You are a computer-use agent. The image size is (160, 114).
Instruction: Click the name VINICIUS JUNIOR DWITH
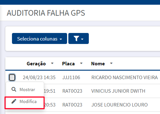click(118, 91)
